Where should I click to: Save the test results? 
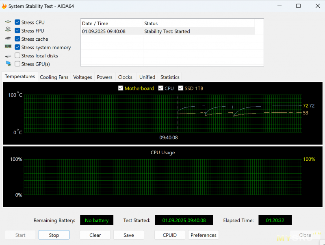pyautogui.click(x=129, y=235)
